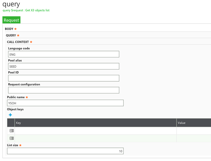Screen dimensions: 211x161
Task: Click the green Request tab
Action: tap(11, 20)
